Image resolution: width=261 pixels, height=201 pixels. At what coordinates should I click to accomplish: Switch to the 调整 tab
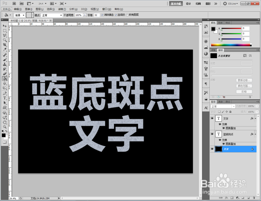click(x=213, y=50)
